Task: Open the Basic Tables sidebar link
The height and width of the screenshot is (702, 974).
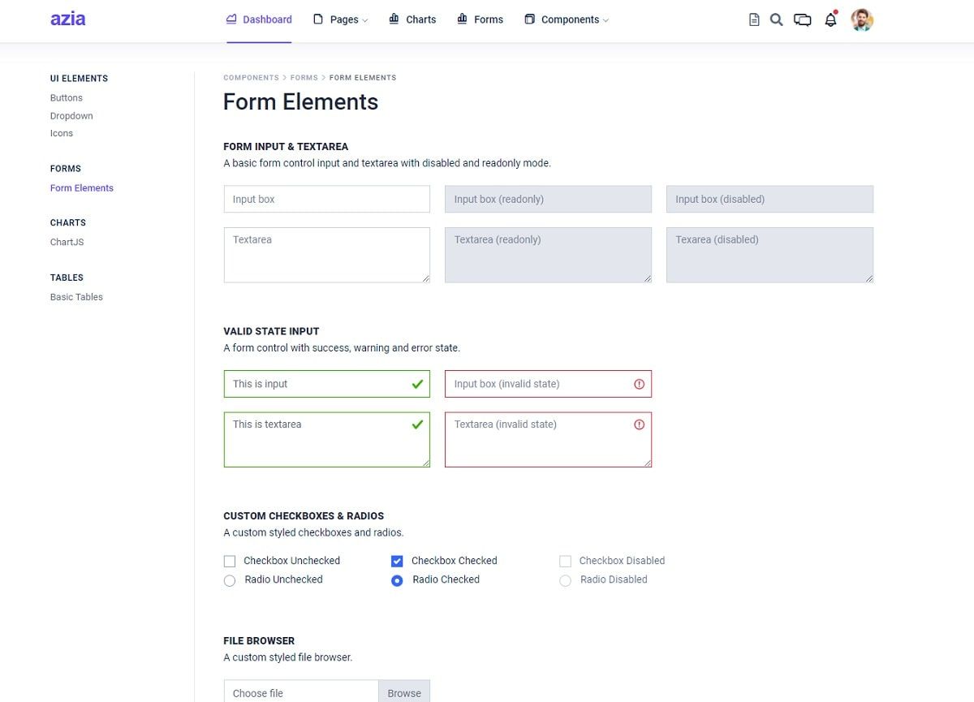Action: coord(76,296)
